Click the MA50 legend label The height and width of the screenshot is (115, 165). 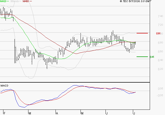26,1
